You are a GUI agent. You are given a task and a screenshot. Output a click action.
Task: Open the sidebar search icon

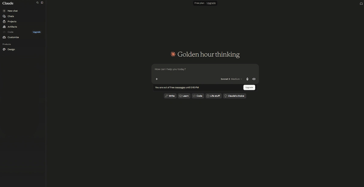pos(38,3)
